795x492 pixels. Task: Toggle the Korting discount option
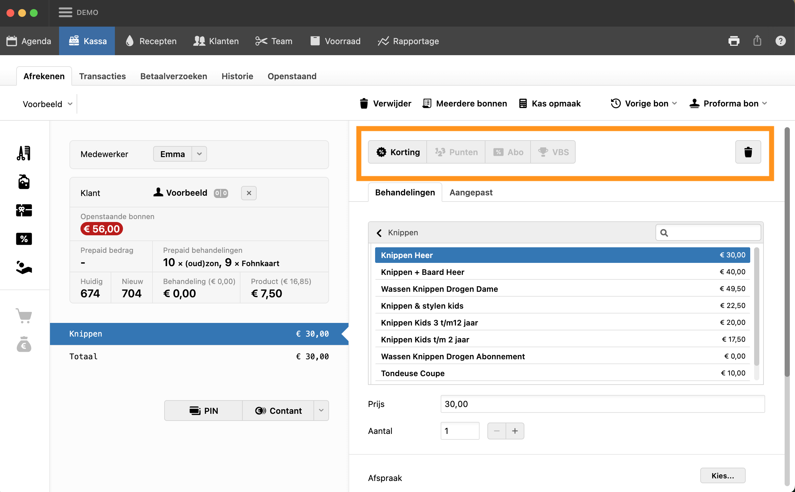[x=397, y=152]
